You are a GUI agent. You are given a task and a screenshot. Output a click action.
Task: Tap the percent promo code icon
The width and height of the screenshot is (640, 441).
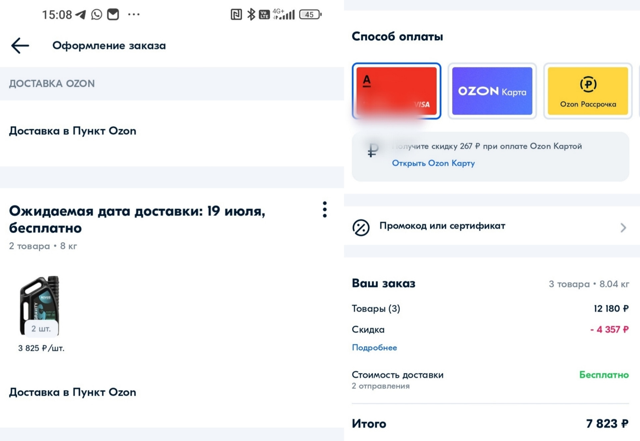(x=361, y=228)
